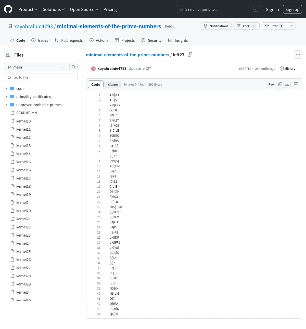
Task: Expand the code folder
Action: point(6,88)
